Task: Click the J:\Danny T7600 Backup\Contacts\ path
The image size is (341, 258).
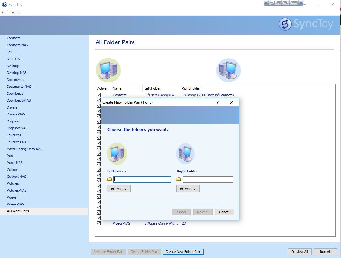Action: (x=208, y=95)
